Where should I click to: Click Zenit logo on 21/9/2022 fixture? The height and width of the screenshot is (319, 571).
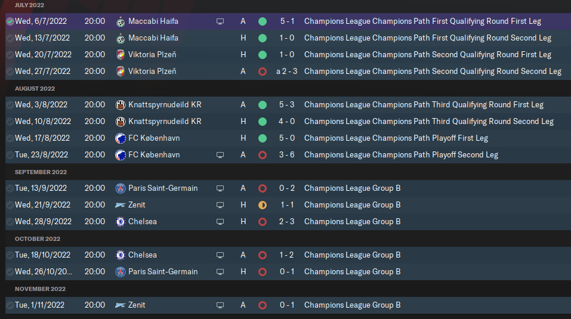(121, 205)
